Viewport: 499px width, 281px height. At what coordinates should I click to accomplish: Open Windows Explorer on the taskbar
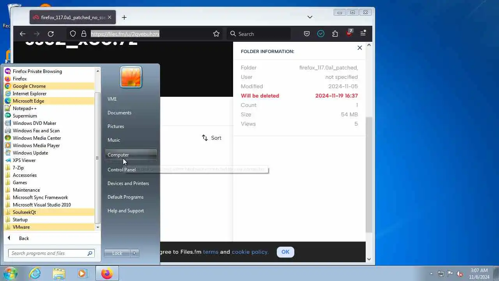59,273
